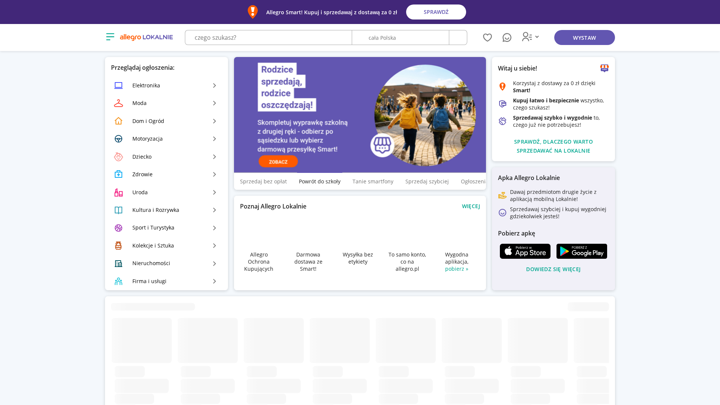Click the smiley icon in app panel
Image resolution: width=720 pixels, height=405 pixels.
point(502,213)
